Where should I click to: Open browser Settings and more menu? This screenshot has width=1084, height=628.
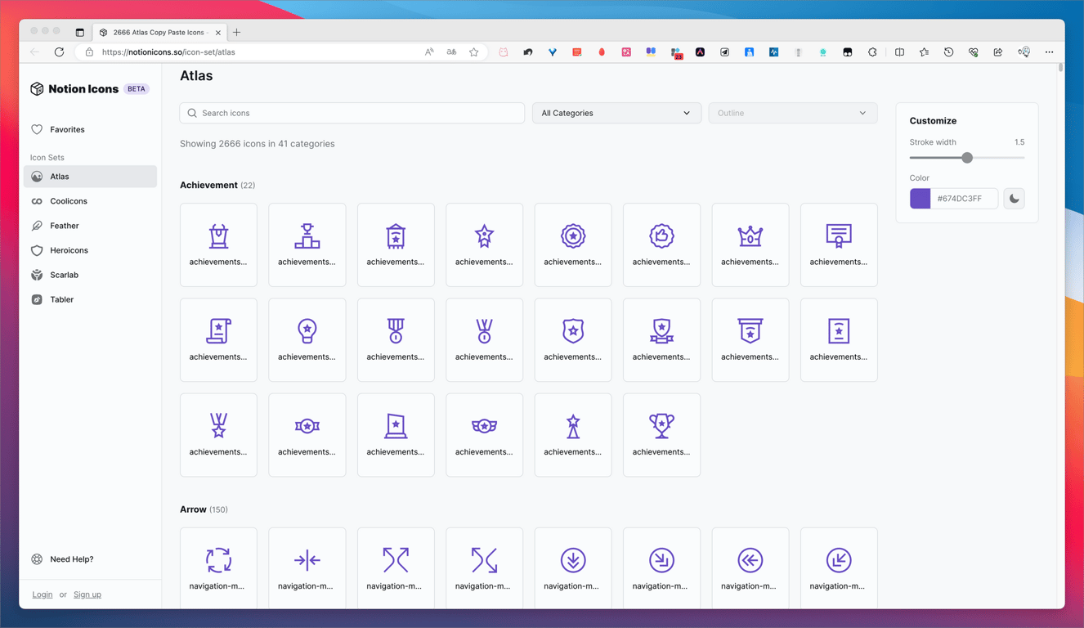[1049, 52]
